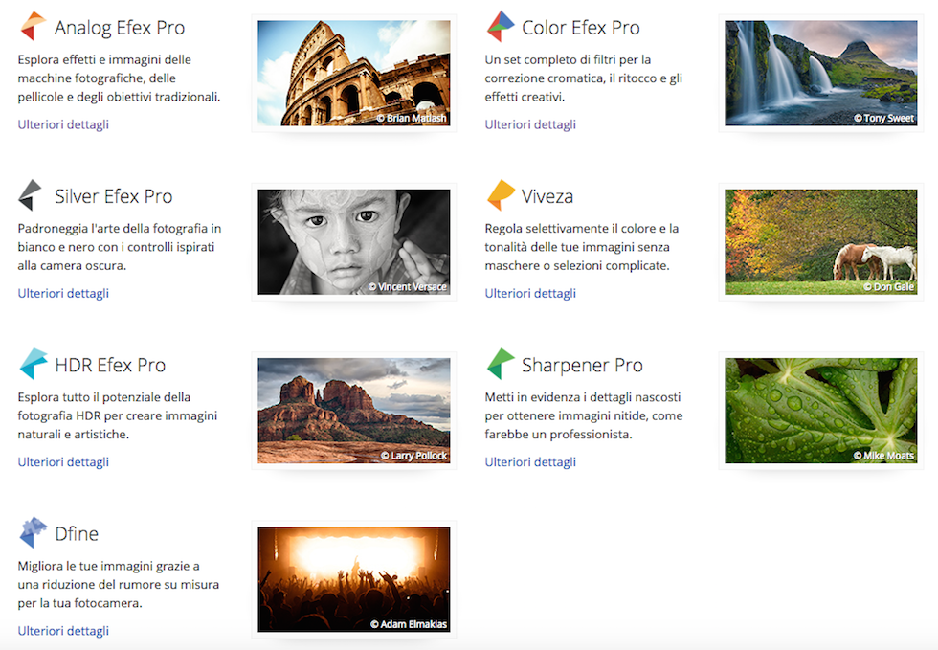
Task: Click the blue Dfine logo icon
Action: point(33,532)
